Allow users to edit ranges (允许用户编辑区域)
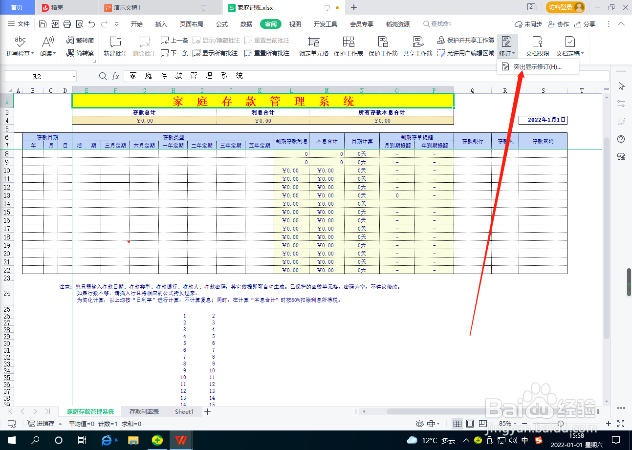This screenshot has height=450, width=632. [466, 53]
